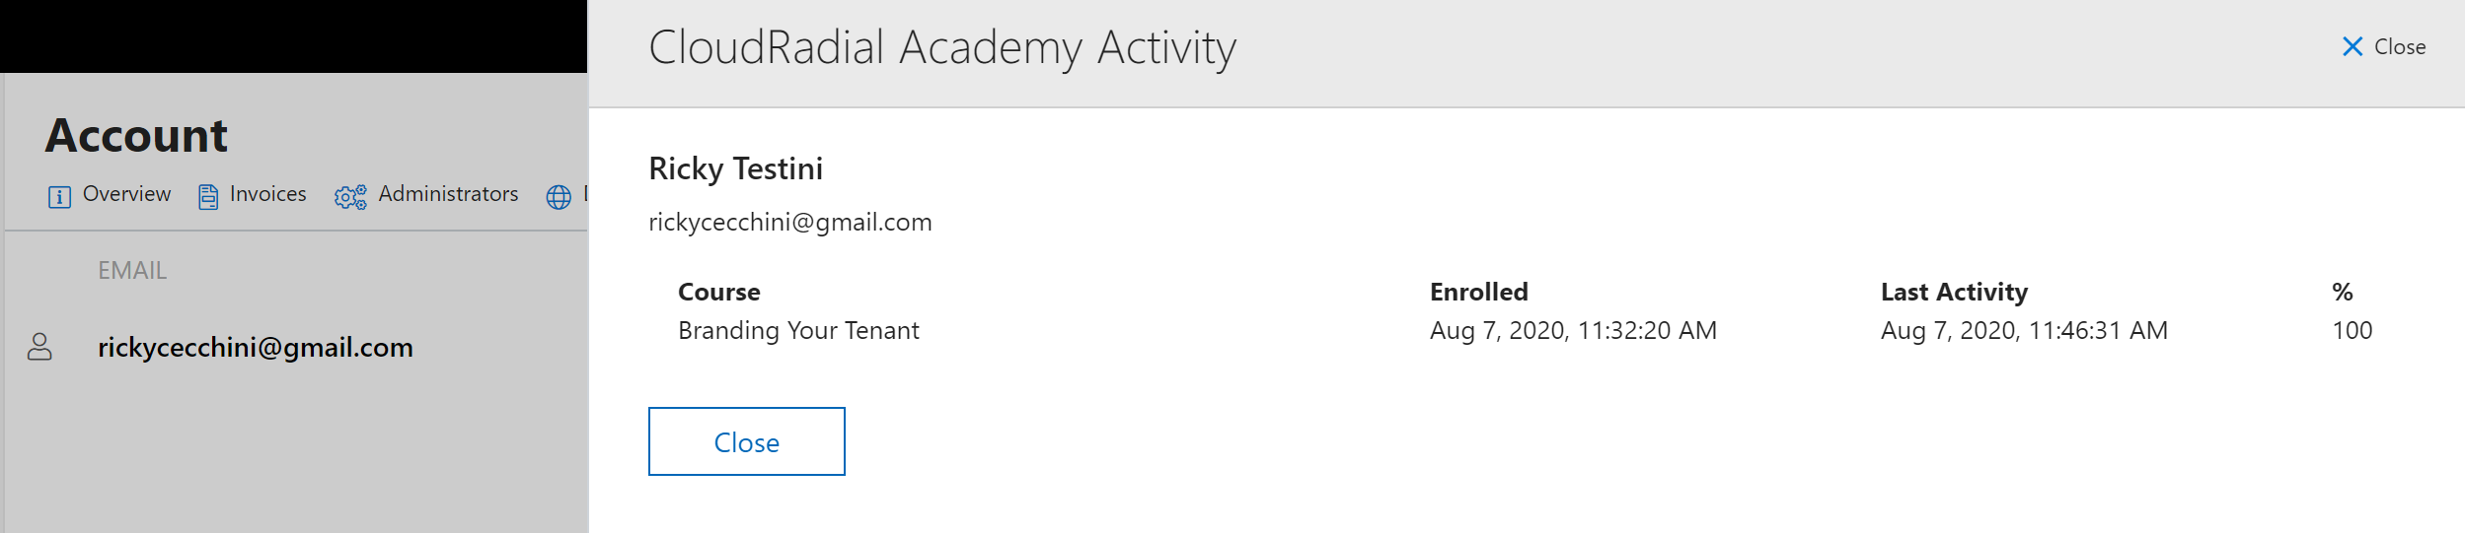Click the Ricky Testini name heading
The height and width of the screenshot is (533, 2465).
point(736,169)
